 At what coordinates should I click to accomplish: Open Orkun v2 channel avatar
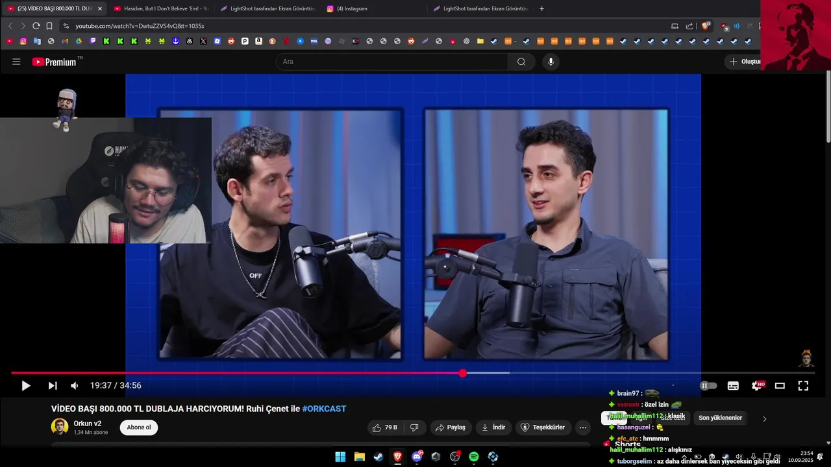coord(60,427)
